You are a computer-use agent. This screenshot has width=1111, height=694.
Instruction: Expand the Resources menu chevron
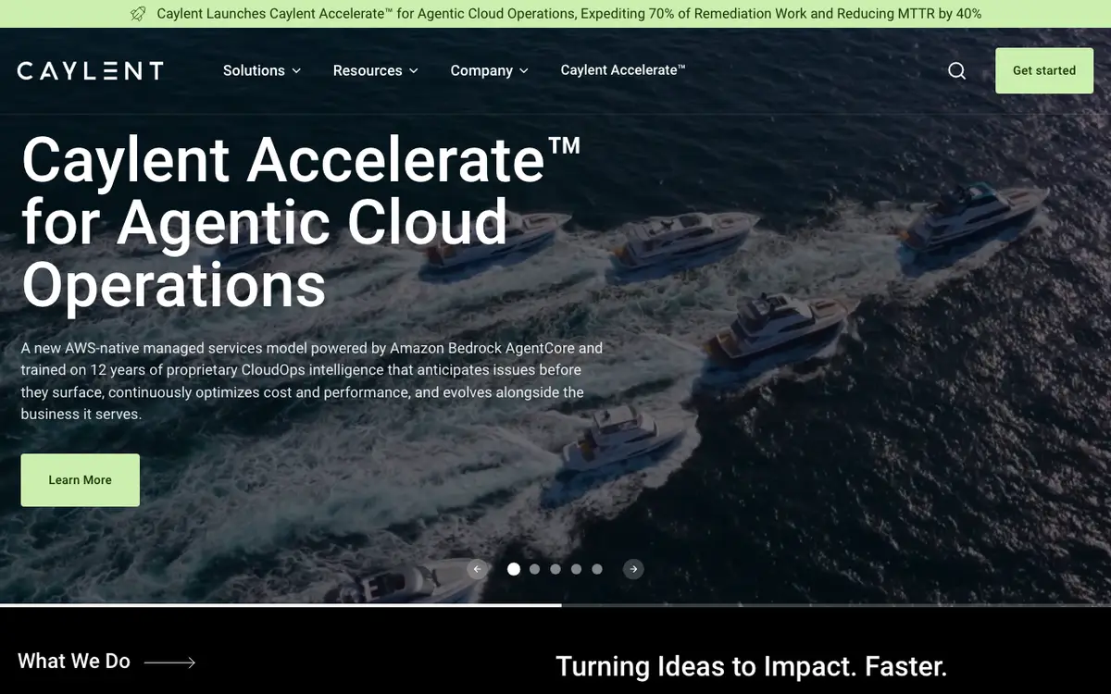pyautogui.click(x=413, y=70)
